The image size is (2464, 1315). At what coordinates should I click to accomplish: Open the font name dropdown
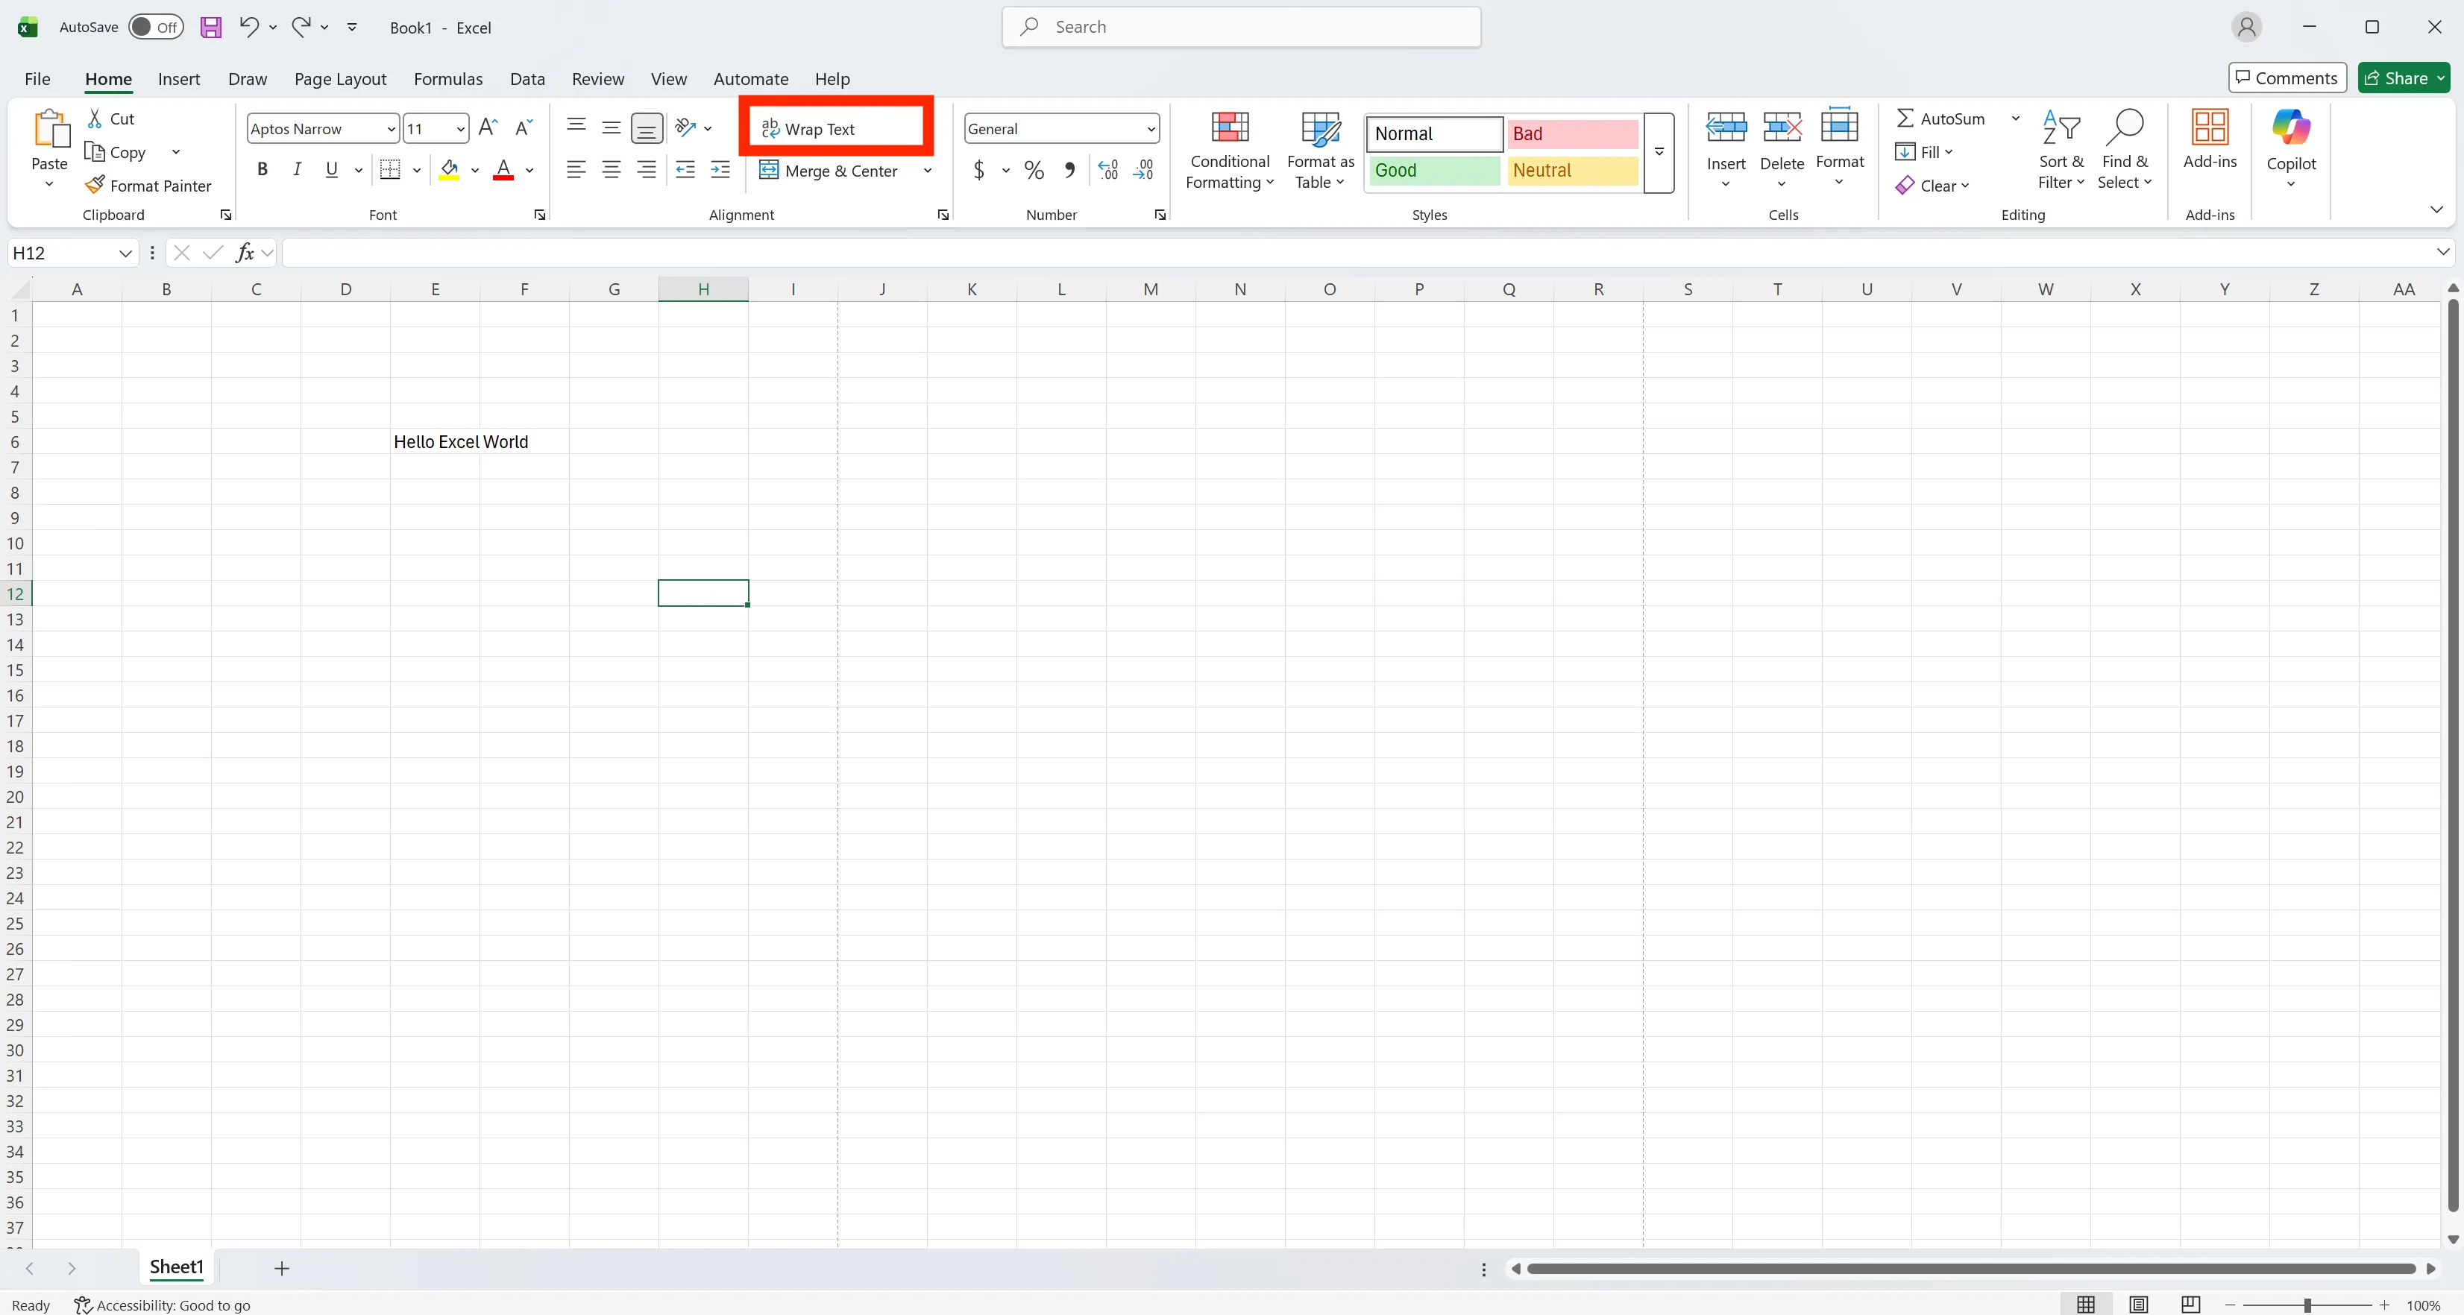point(392,128)
